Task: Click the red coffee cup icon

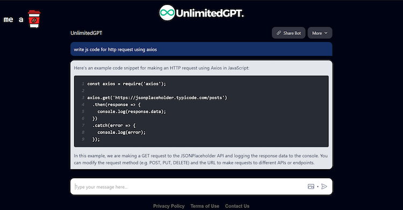Action: (34, 19)
